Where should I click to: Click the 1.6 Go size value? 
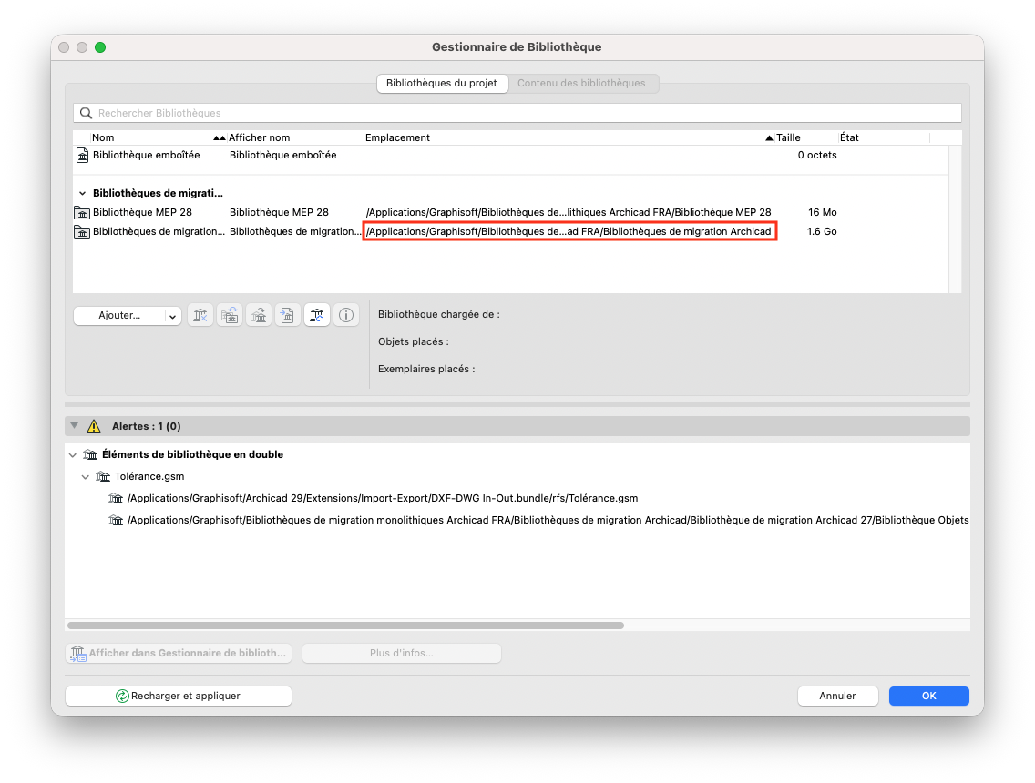822,231
